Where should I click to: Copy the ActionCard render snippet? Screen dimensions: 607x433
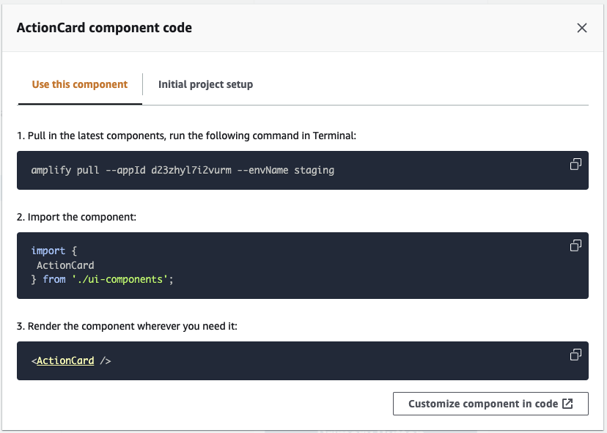(575, 355)
